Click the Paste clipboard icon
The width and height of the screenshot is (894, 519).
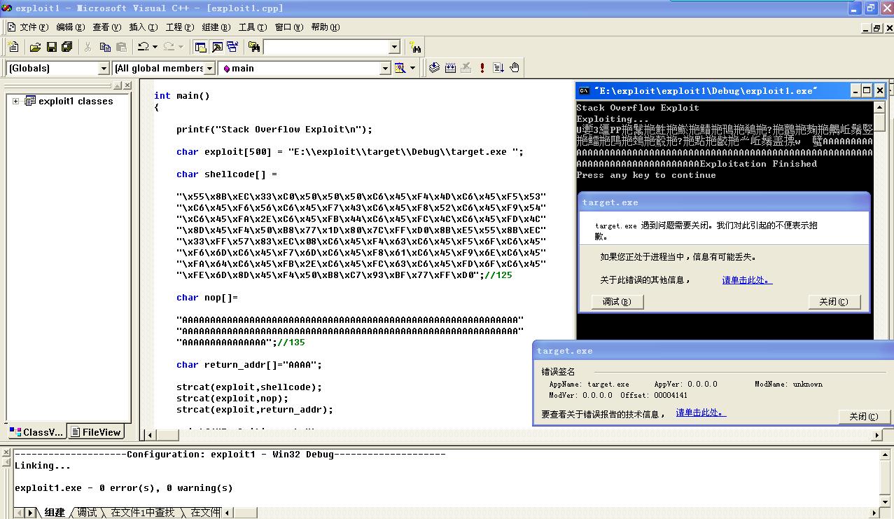coord(121,47)
